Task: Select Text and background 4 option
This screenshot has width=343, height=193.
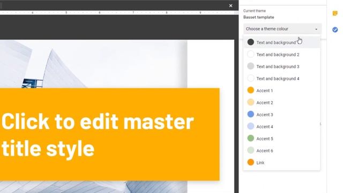Action: (282, 79)
